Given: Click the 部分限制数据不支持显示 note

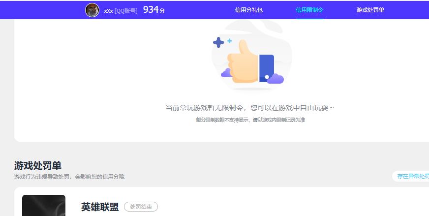Looking at the screenshot, I should tap(250, 120).
